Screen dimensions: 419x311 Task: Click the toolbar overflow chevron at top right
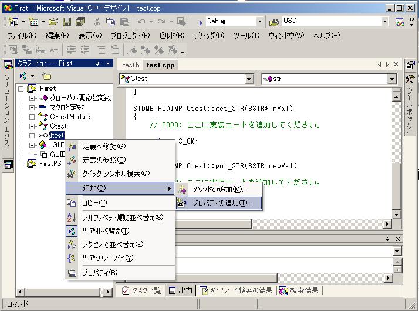[412, 22]
